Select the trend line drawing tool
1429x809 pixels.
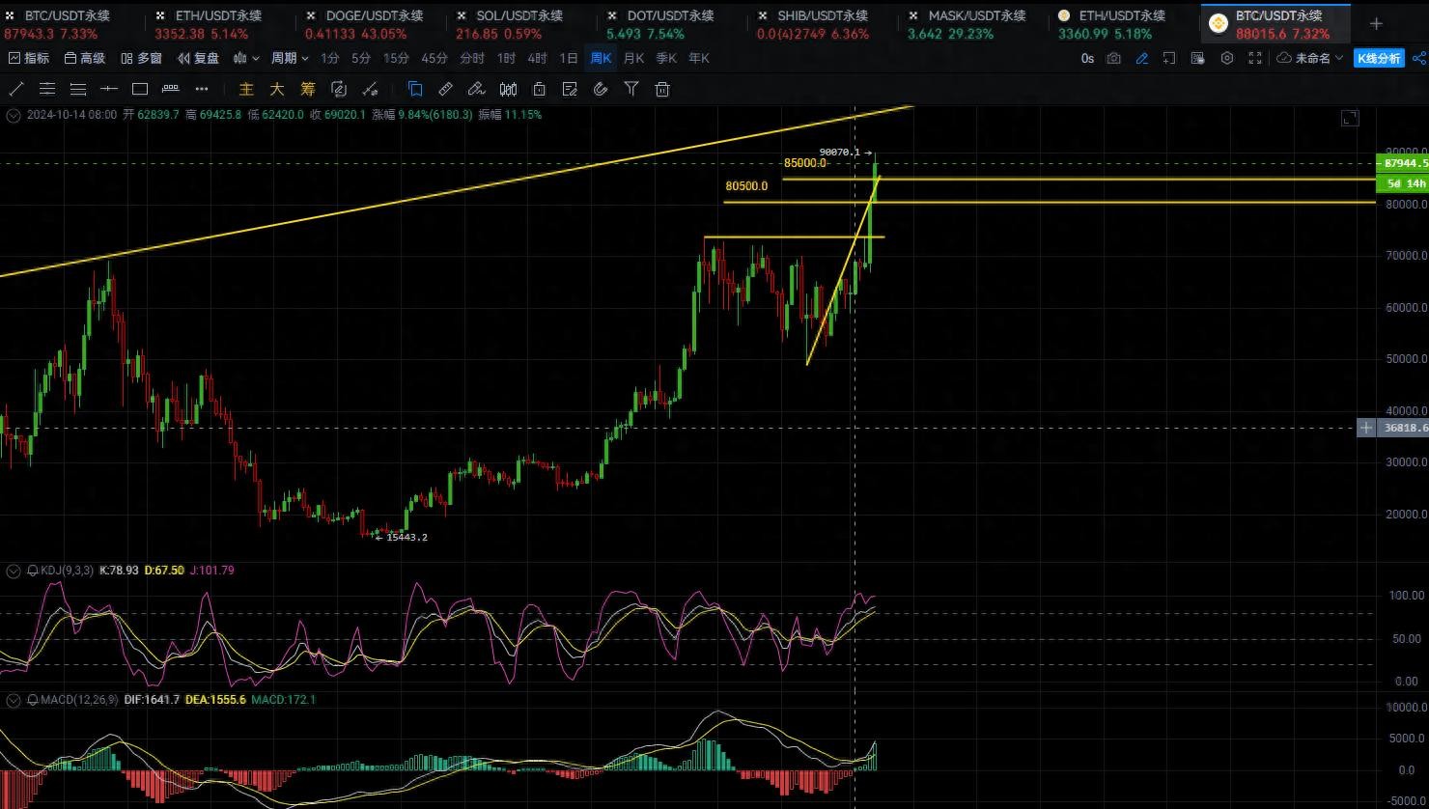tap(16, 90)
